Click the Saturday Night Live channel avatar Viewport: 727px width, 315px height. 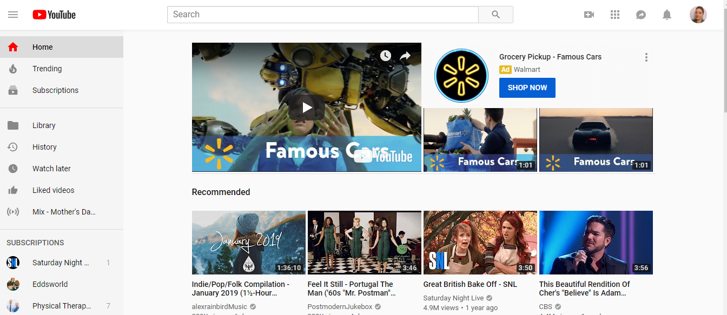[x=13, y=263]
